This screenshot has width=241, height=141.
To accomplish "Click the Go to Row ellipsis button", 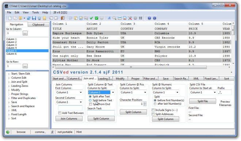I will [x=25, y=66].
